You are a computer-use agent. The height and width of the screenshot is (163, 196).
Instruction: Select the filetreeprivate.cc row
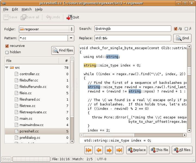coord(37,112)
